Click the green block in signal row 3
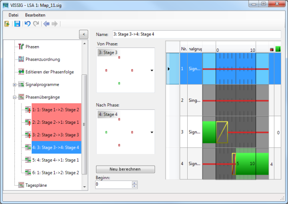The image size is (288, 204). point(209,132)
